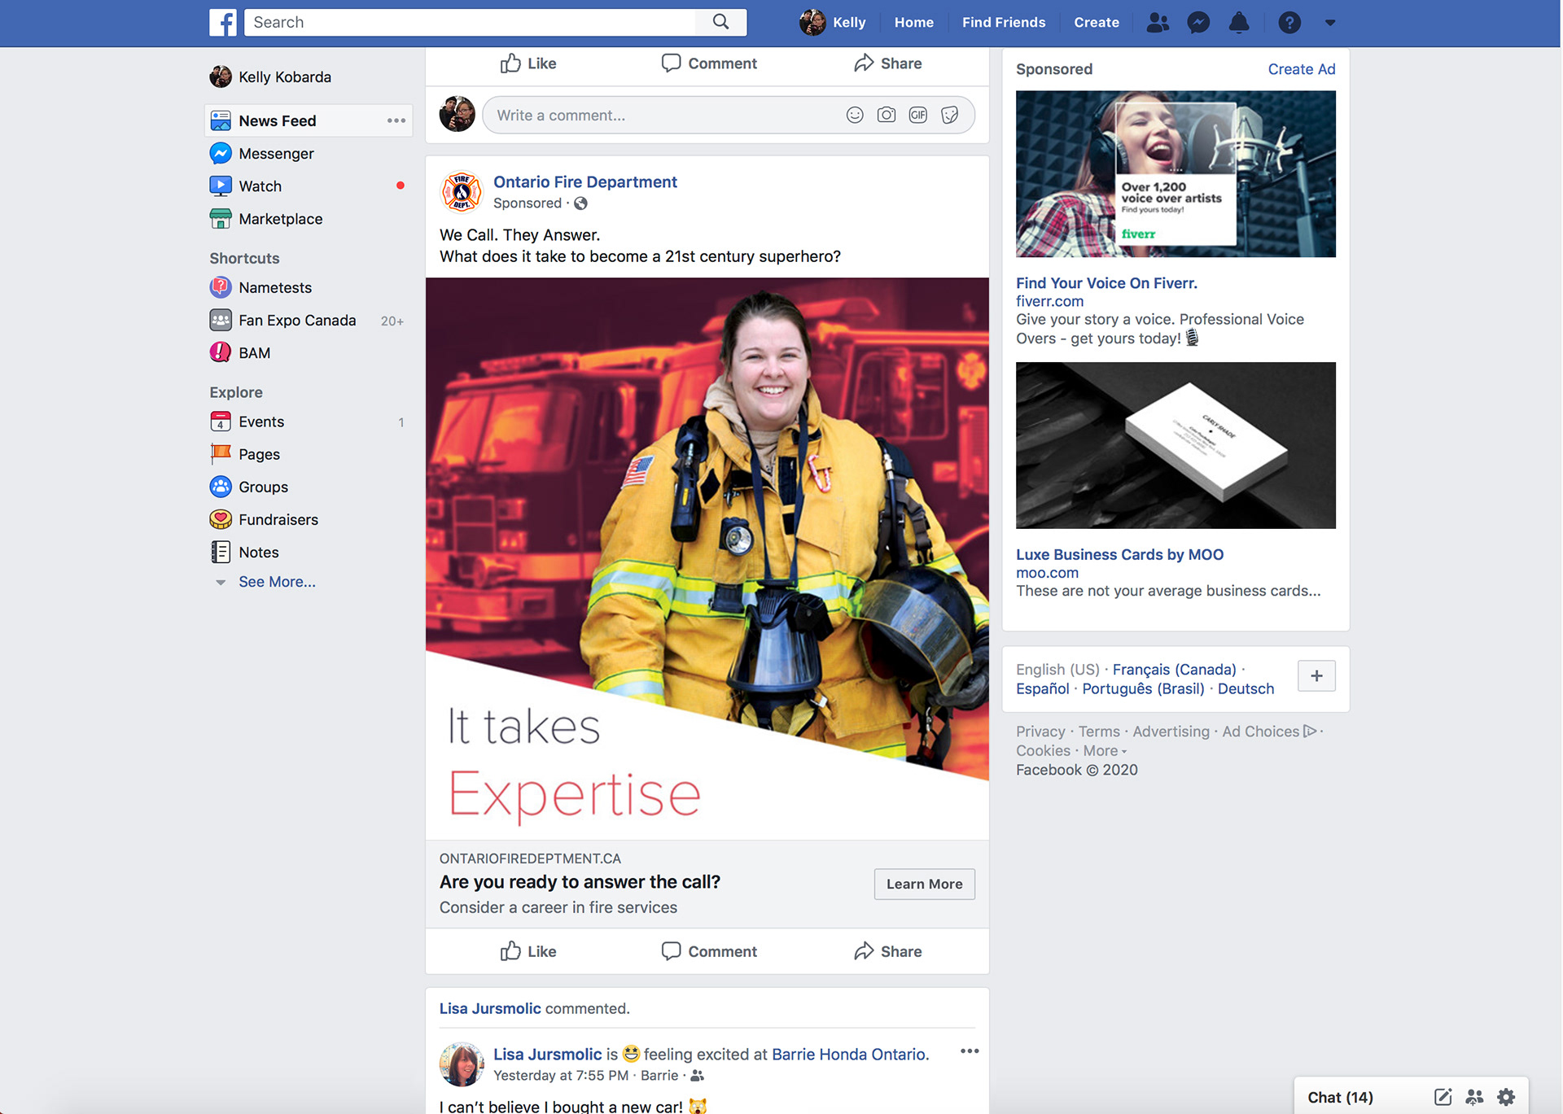Click the Learn More button
The image size is (1563, 1114).
pos(924,884)
